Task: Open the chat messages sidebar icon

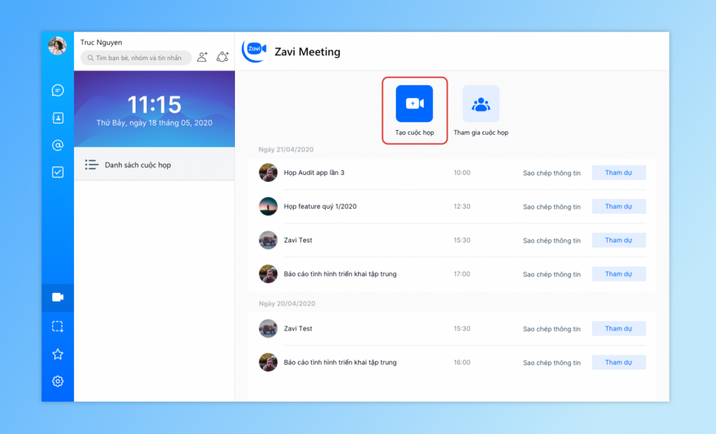Action: point(58,90)
